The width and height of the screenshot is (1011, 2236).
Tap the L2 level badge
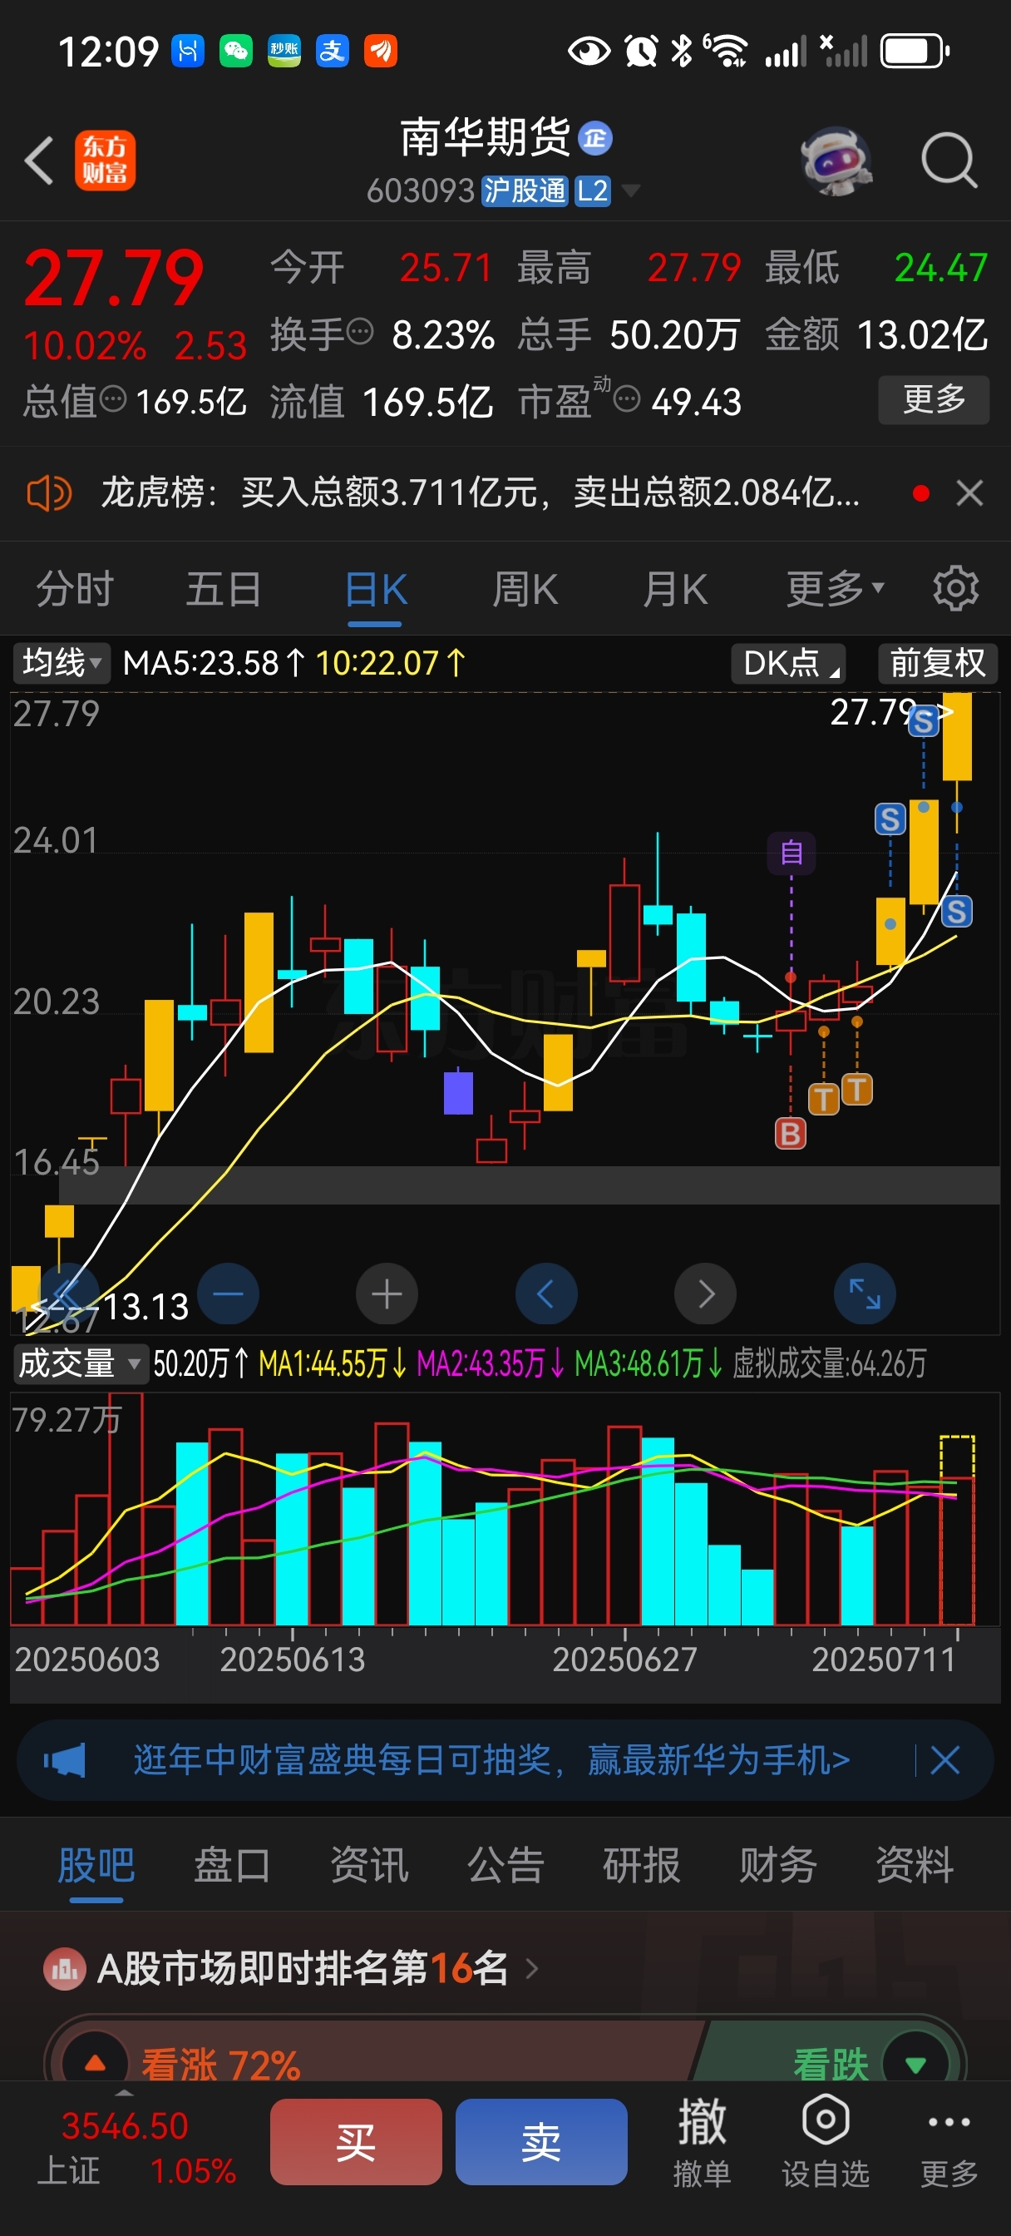pos(593,190)
